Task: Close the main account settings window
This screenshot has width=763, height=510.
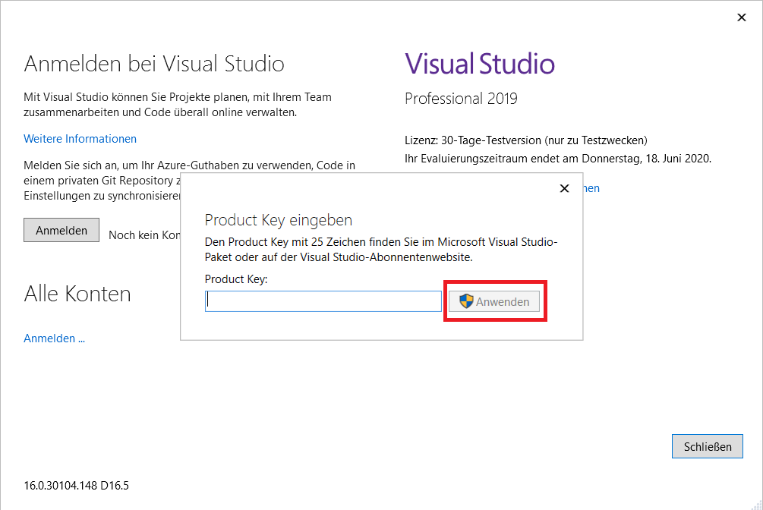Action: click(x=741, y=17)
